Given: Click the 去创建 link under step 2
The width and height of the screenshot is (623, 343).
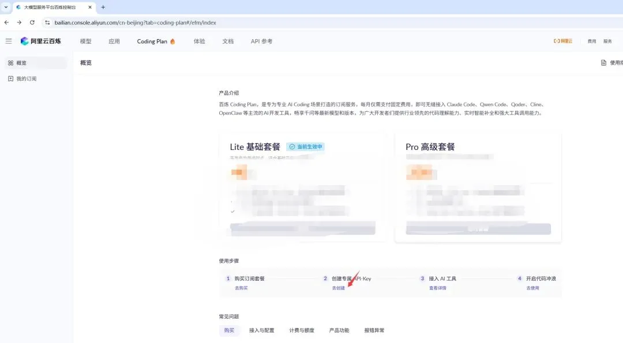Looking at the screenshot, I should [339, 288].
